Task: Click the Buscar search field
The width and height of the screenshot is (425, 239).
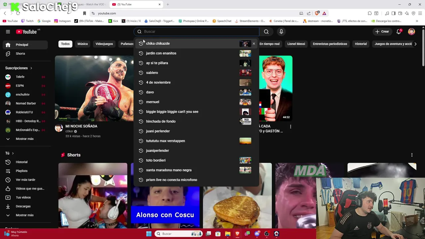Action: 197,32
